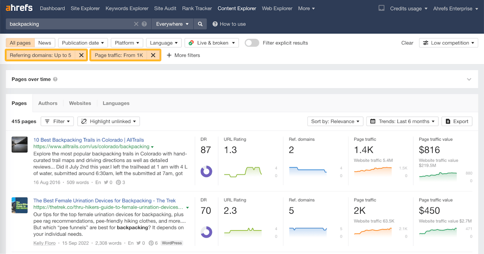This screenshot has width=484, height=254.
Task: Click Pinterest icon on AllTrails result
Action: coord(118,182)
